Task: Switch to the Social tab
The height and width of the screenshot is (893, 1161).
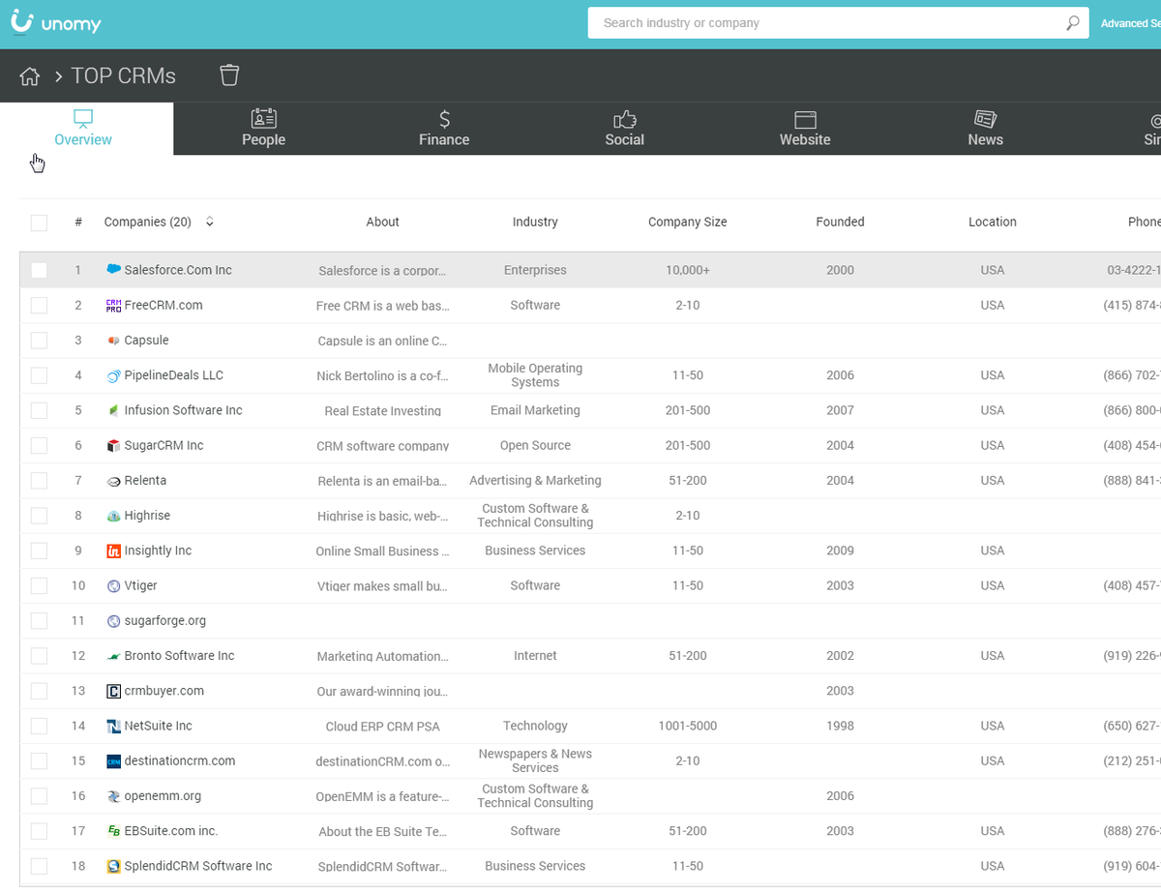Action: pos(624,129)
